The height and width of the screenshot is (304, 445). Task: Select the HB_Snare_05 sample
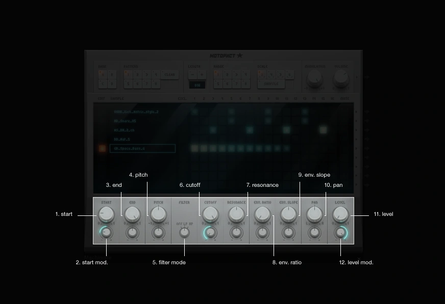tap(125, 121)
